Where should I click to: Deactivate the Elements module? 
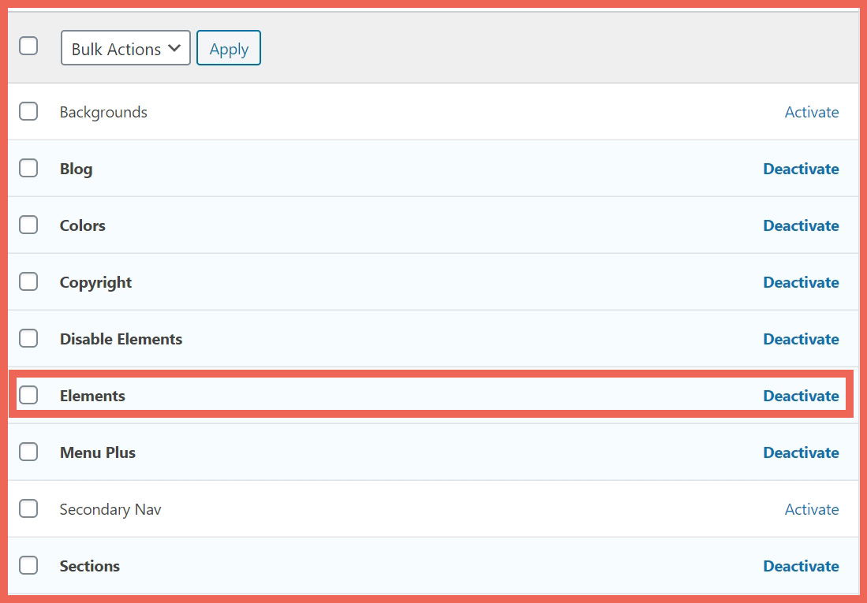(801, 396)
